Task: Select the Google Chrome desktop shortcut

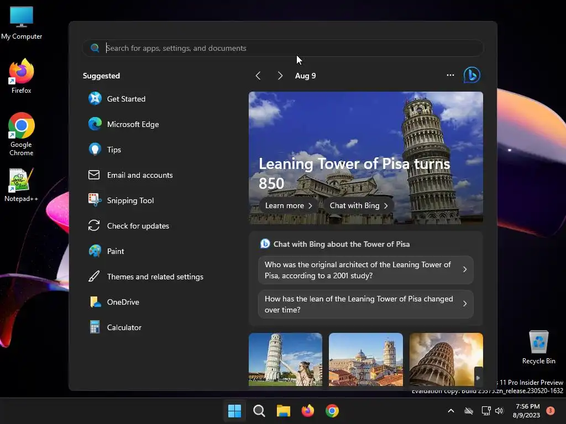Action: click(x=22, y=134)
